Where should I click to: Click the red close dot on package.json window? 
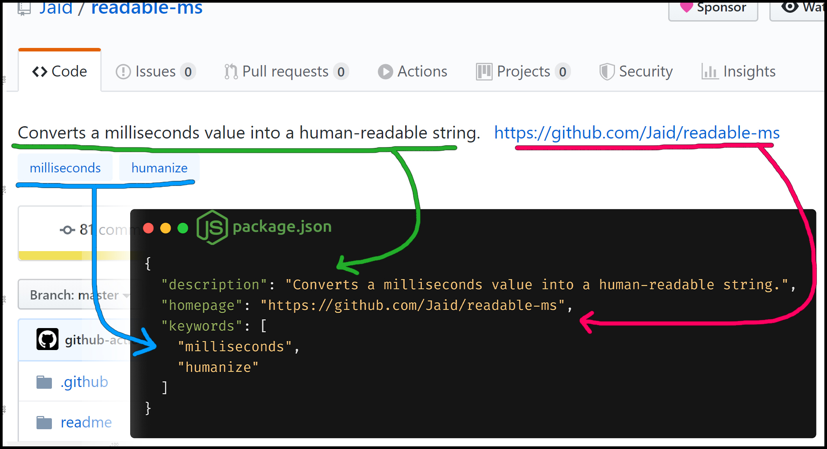[x=148, y=228]
